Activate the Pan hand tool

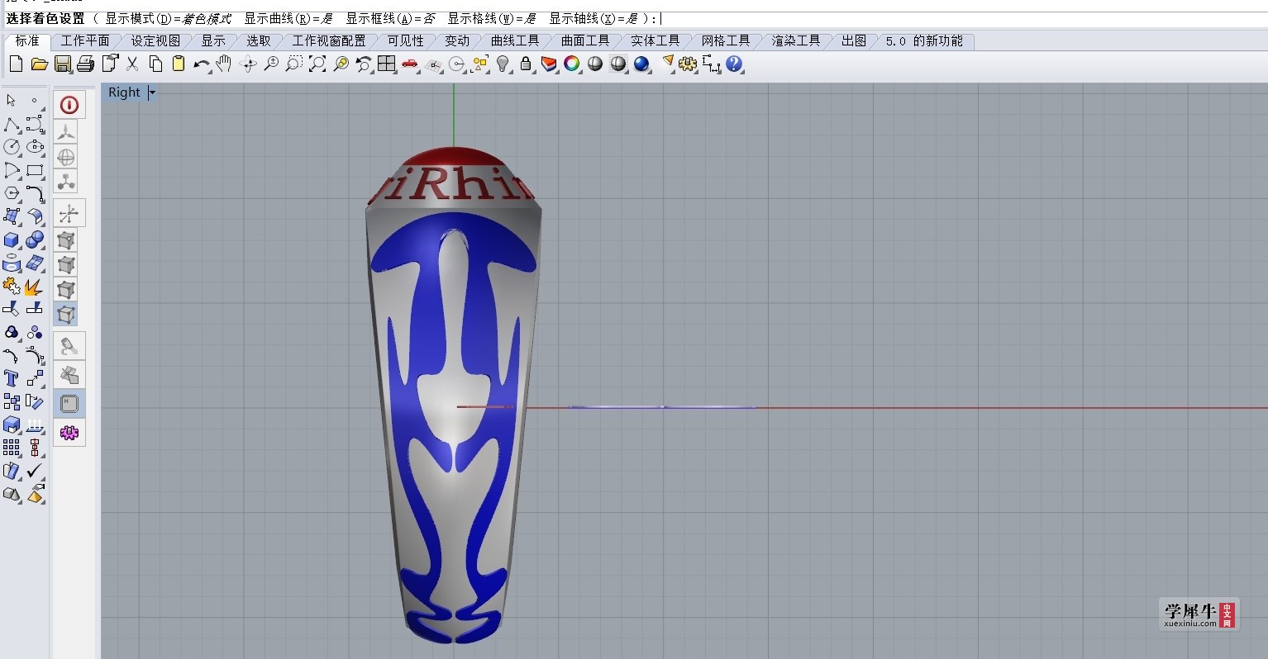point(224,64)
